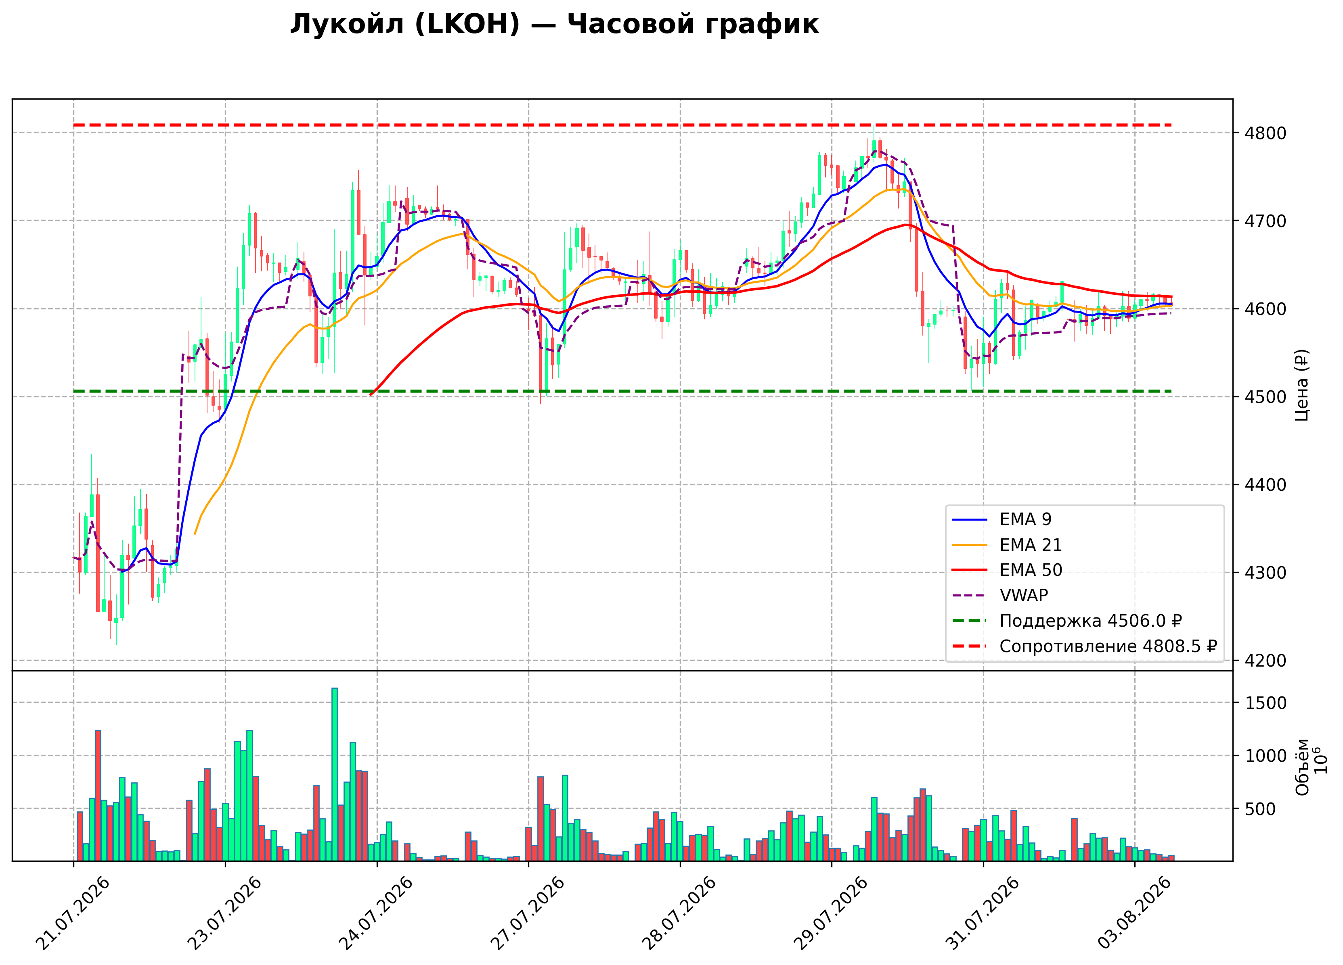Click the price axis value 4700

[x=1265, y=221]
